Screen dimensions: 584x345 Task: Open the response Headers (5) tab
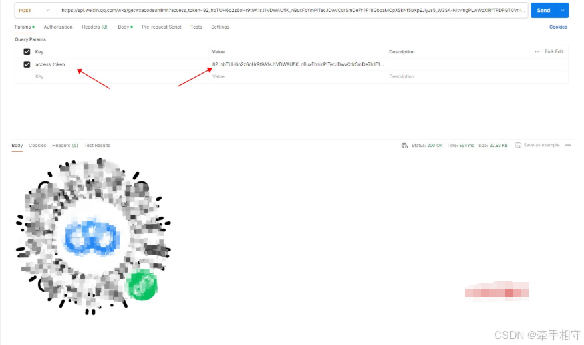point(65,146)
